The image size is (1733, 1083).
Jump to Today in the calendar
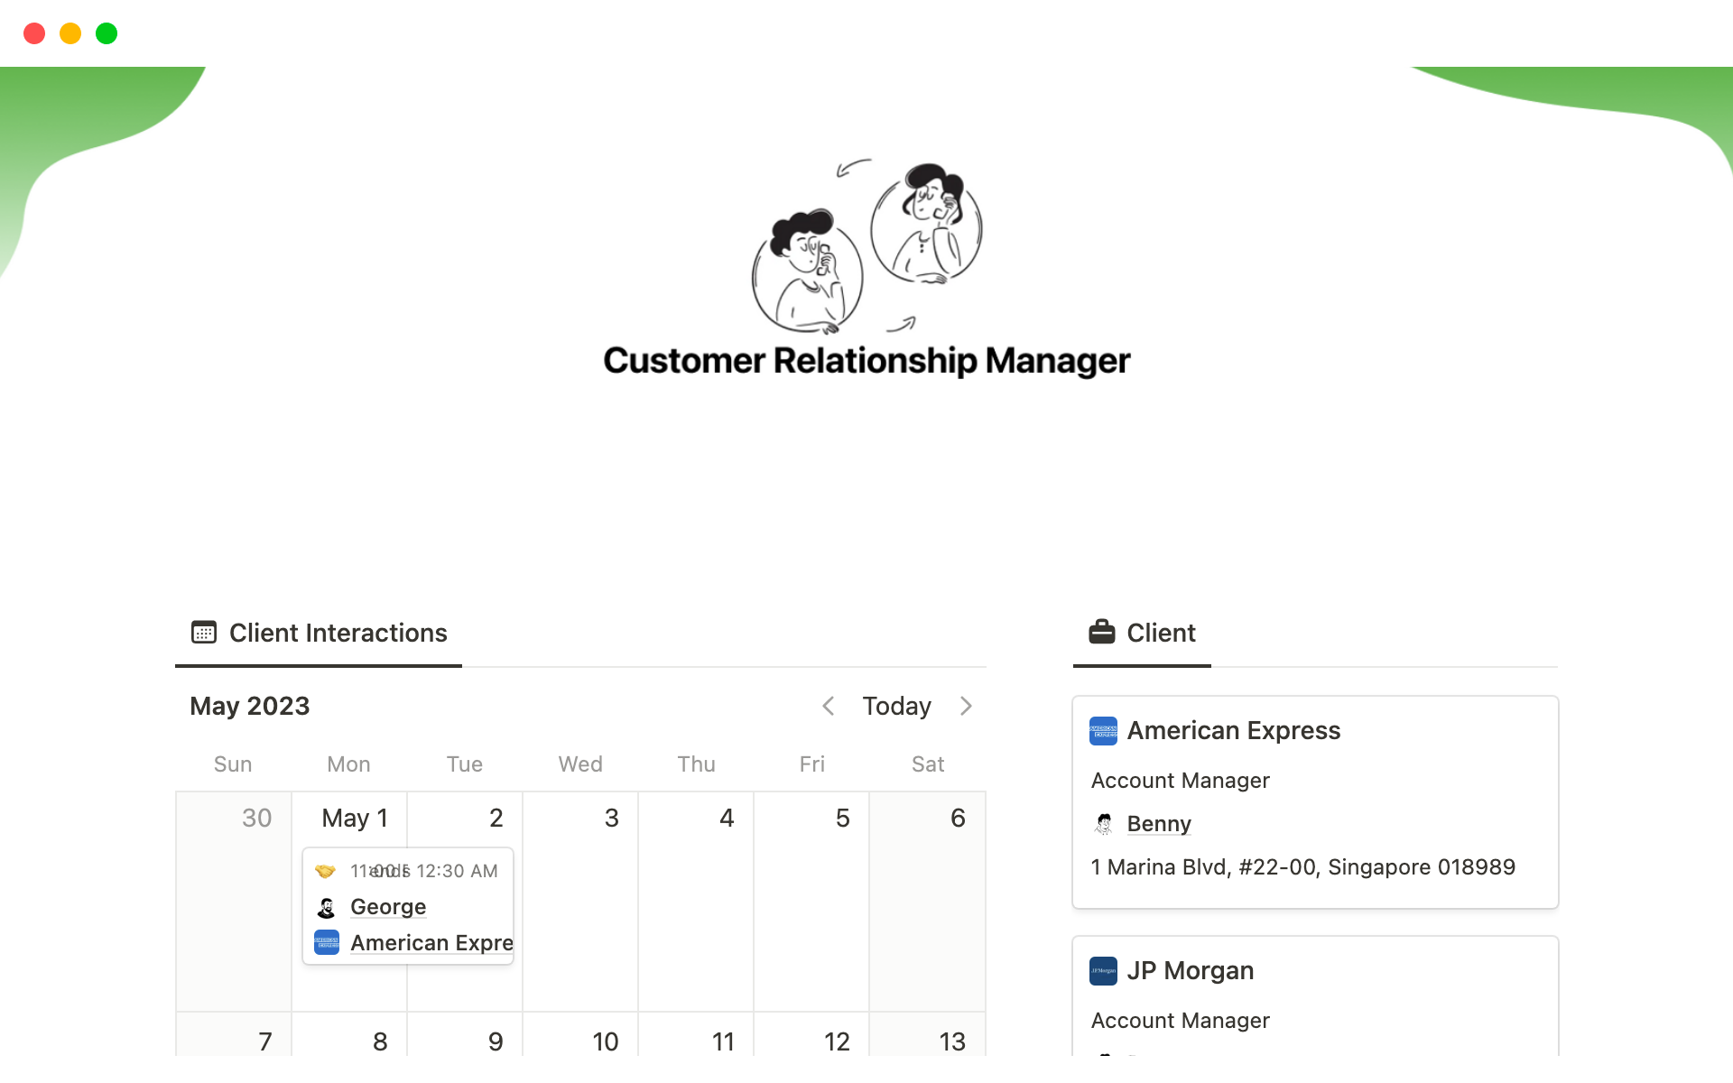point(896,706)
